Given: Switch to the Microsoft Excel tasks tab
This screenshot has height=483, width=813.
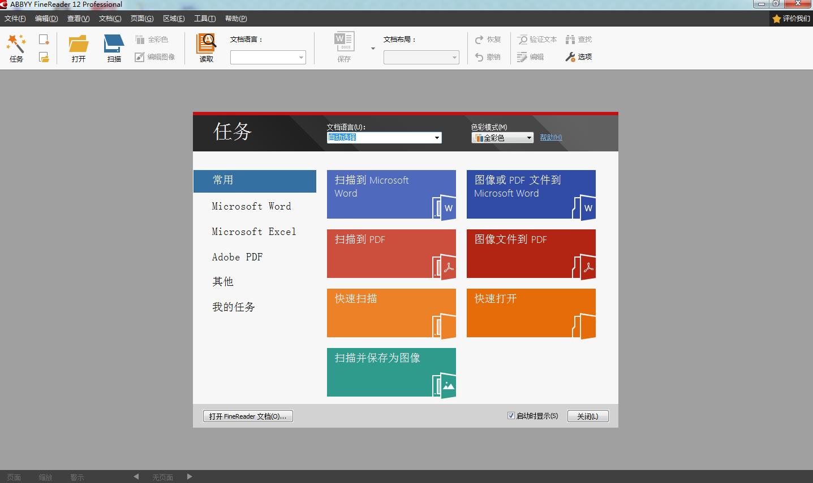Looking at the screenshot, I should coord(253,232).
